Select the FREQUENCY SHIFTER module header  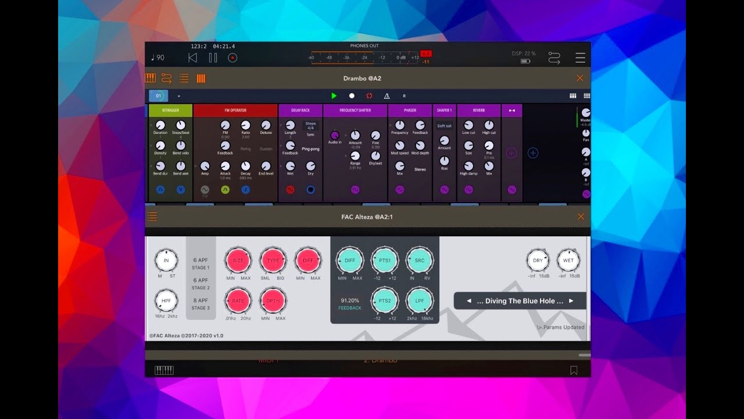click(355, 110)
